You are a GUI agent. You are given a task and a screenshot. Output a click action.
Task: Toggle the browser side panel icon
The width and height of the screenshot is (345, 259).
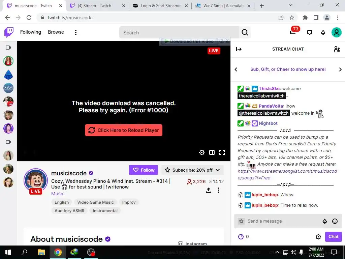tap(316, 18)
